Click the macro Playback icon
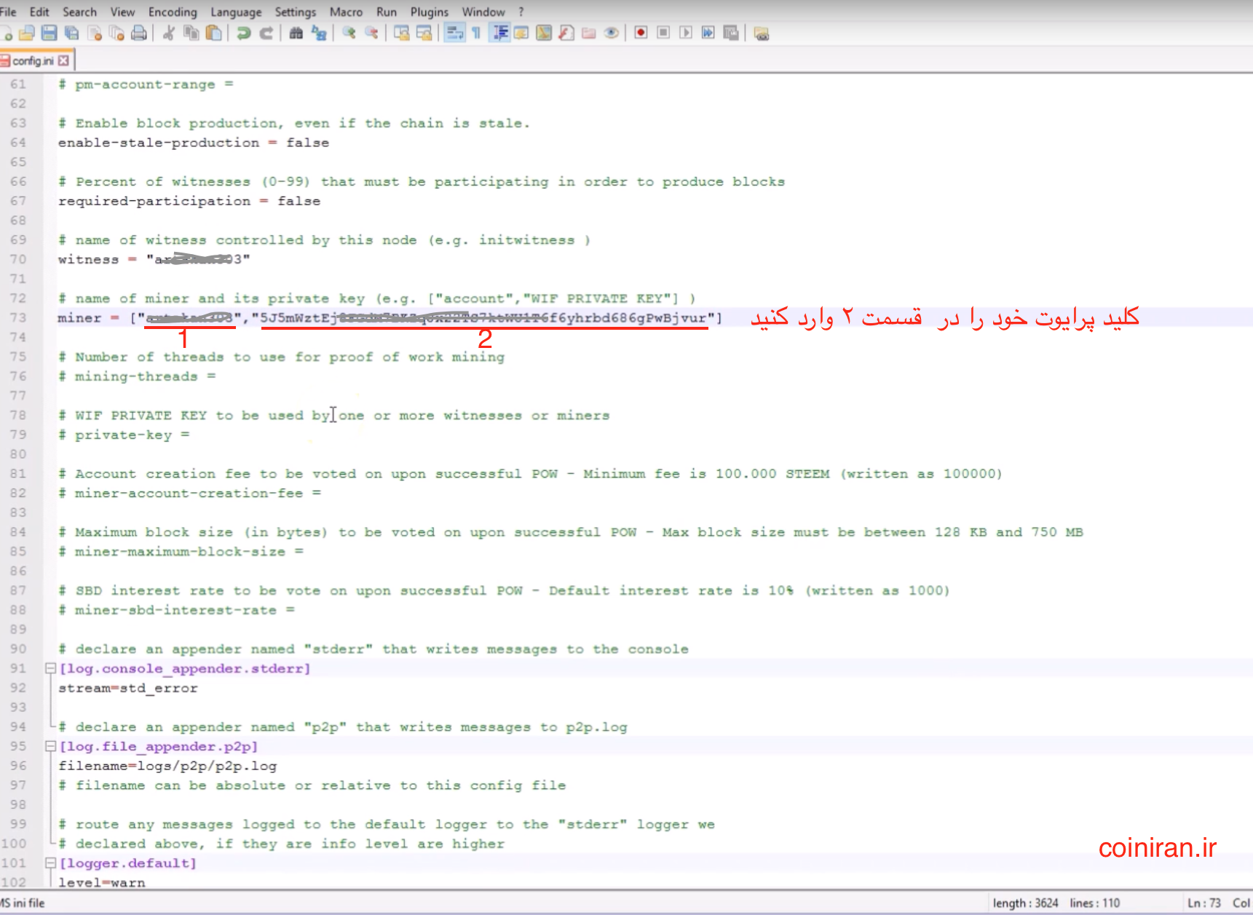This screenshot has width=1253, height=915. 686,33
